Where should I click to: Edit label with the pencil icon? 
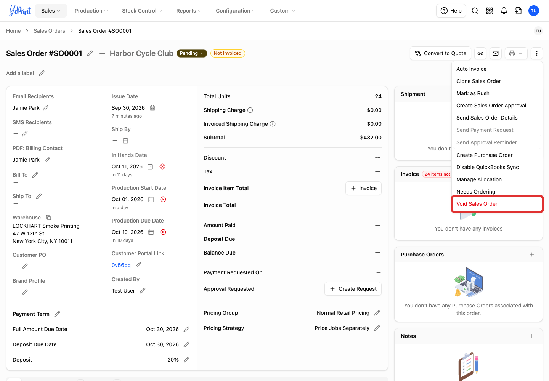[x=42, y=73]
